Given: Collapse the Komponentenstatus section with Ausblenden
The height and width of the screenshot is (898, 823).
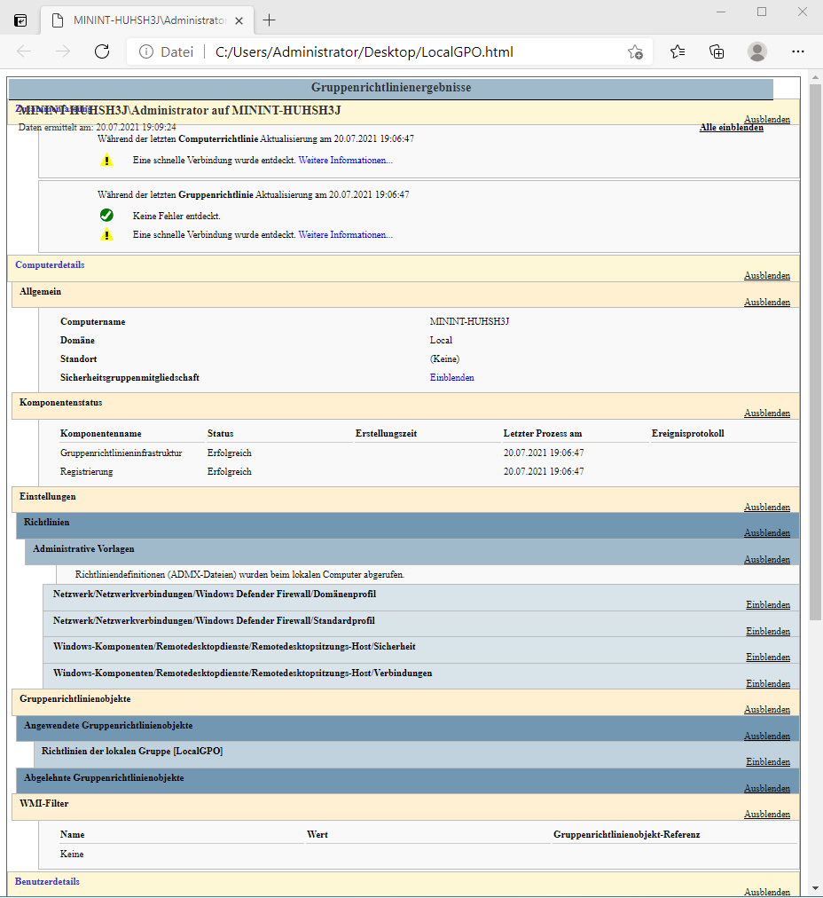Looking at the screenshot, I should click(x=767, y=413).
